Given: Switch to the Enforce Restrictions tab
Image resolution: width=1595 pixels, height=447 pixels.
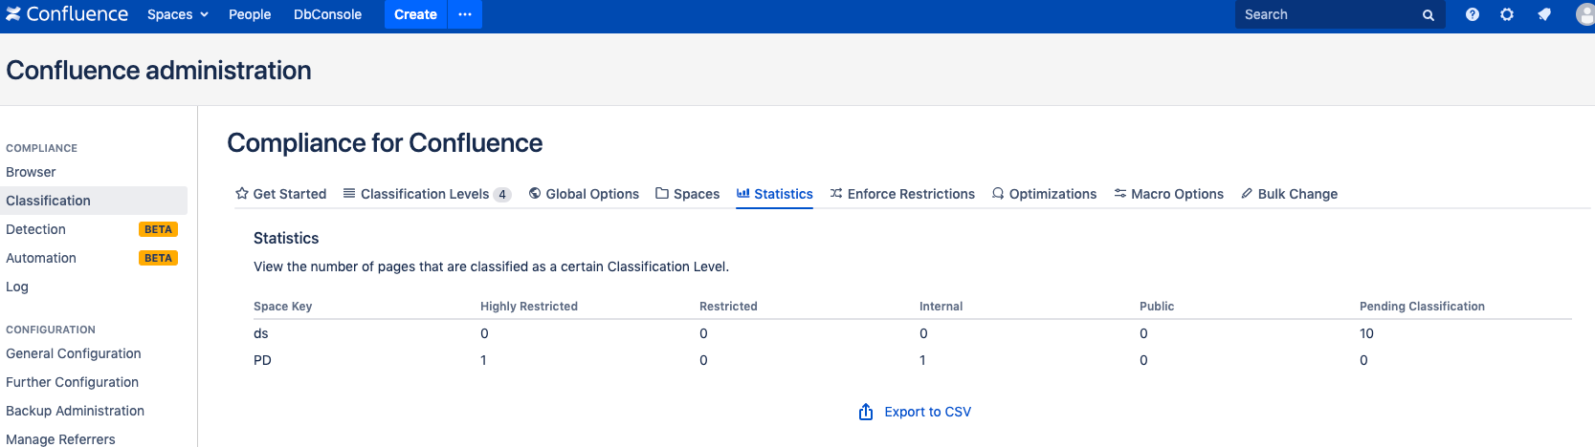Looking at the screenshot, I should click(902, 194).
